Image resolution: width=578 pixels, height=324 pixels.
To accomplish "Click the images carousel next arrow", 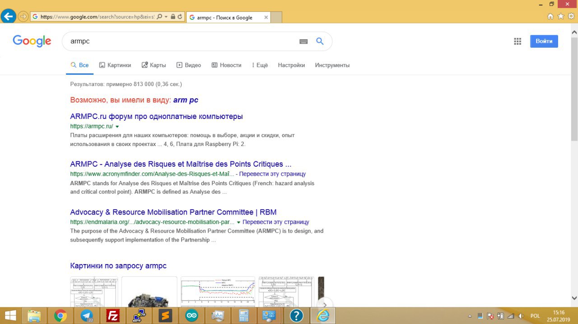I will (325, 305).
